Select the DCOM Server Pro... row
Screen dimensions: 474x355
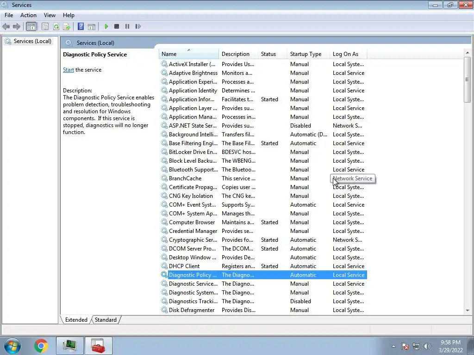[x=263, y=248]
